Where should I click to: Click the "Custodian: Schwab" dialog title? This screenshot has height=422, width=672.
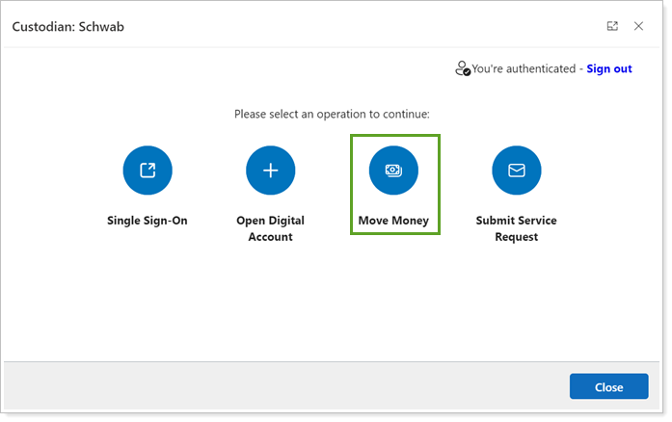(x=67, y=27)
